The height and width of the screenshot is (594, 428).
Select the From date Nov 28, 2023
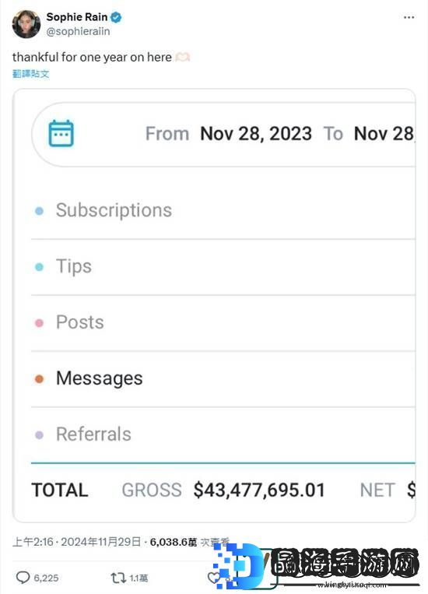click(x=256, y=133)
